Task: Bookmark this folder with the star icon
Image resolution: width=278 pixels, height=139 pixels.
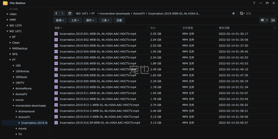Action: click(x=234, y=13)
